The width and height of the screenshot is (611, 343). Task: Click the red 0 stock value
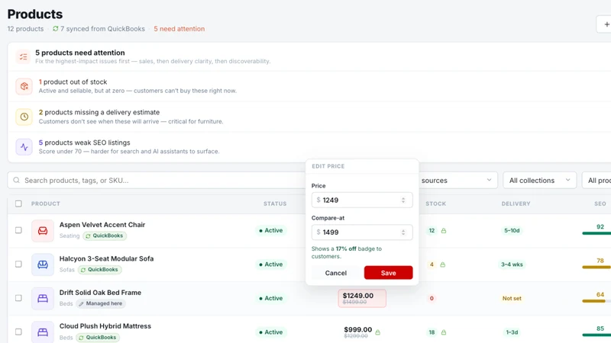coord(432,298)
